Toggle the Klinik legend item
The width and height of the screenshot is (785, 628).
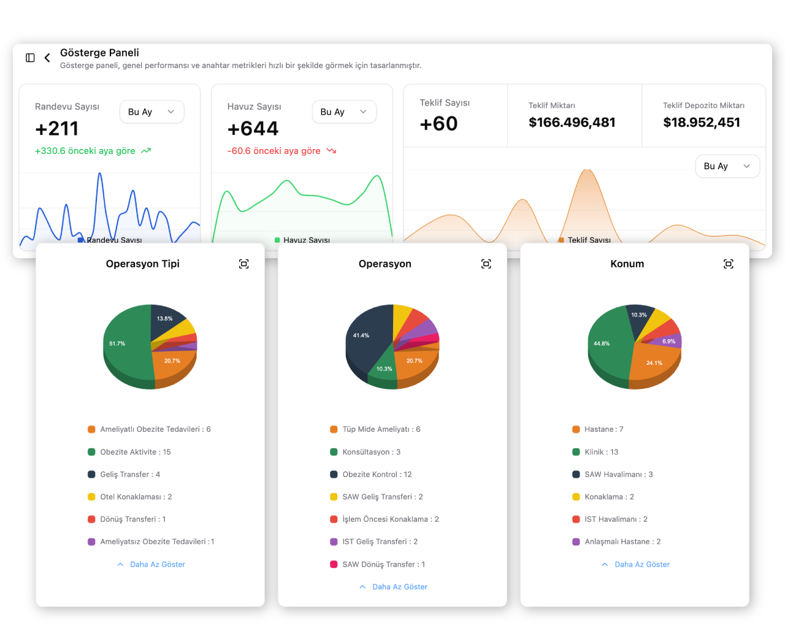coord(601,452)
